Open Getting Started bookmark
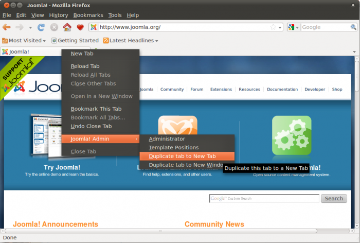Screen dimensions: 360x243 tap(75, 41)
